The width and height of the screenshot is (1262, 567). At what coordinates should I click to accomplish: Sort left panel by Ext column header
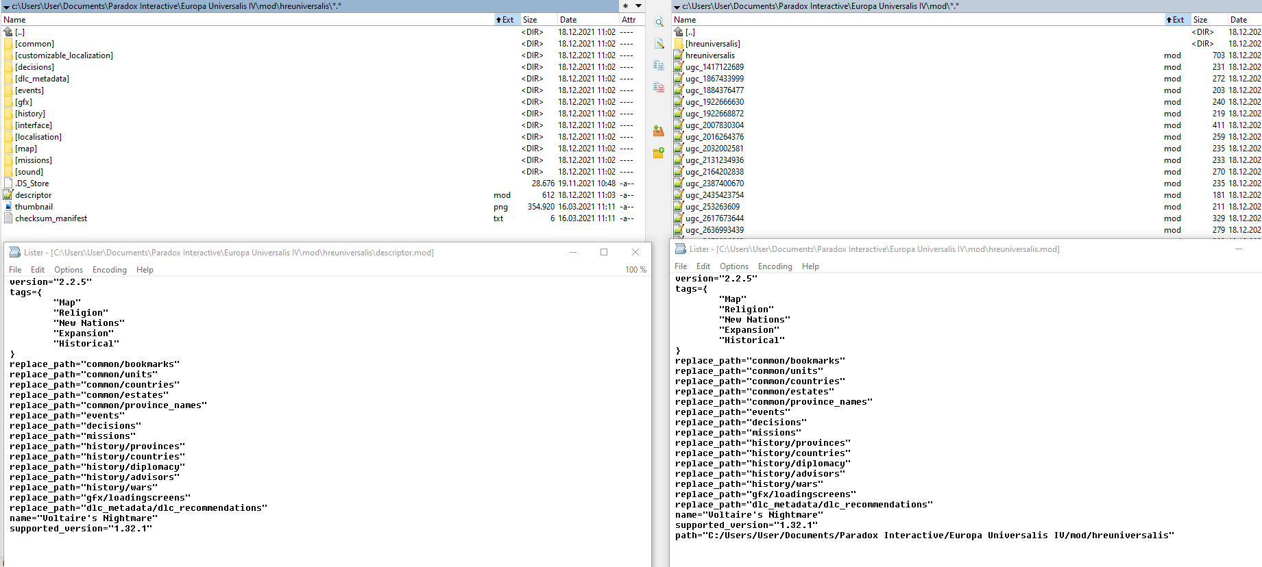pyautogui.click(x=507, y=20)
